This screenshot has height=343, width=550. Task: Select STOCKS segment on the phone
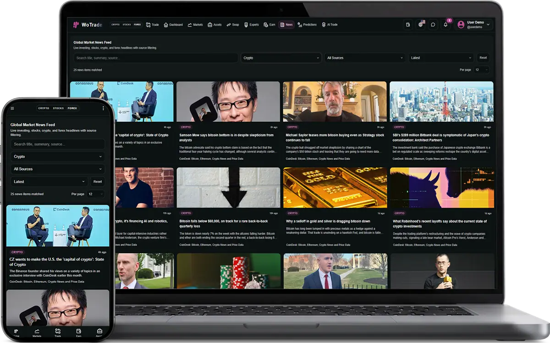click(58, 109)
